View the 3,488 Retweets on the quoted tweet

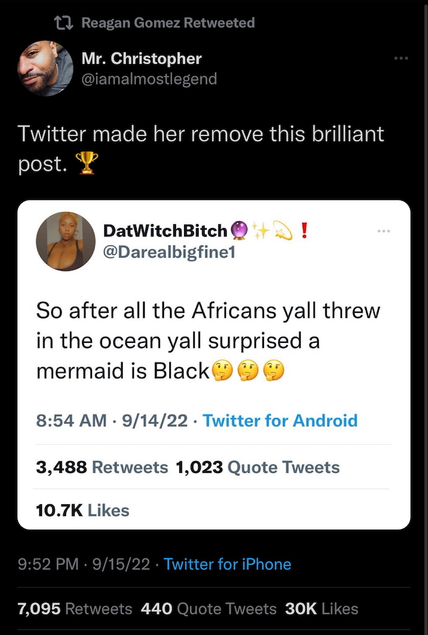(x=102, y=468)
